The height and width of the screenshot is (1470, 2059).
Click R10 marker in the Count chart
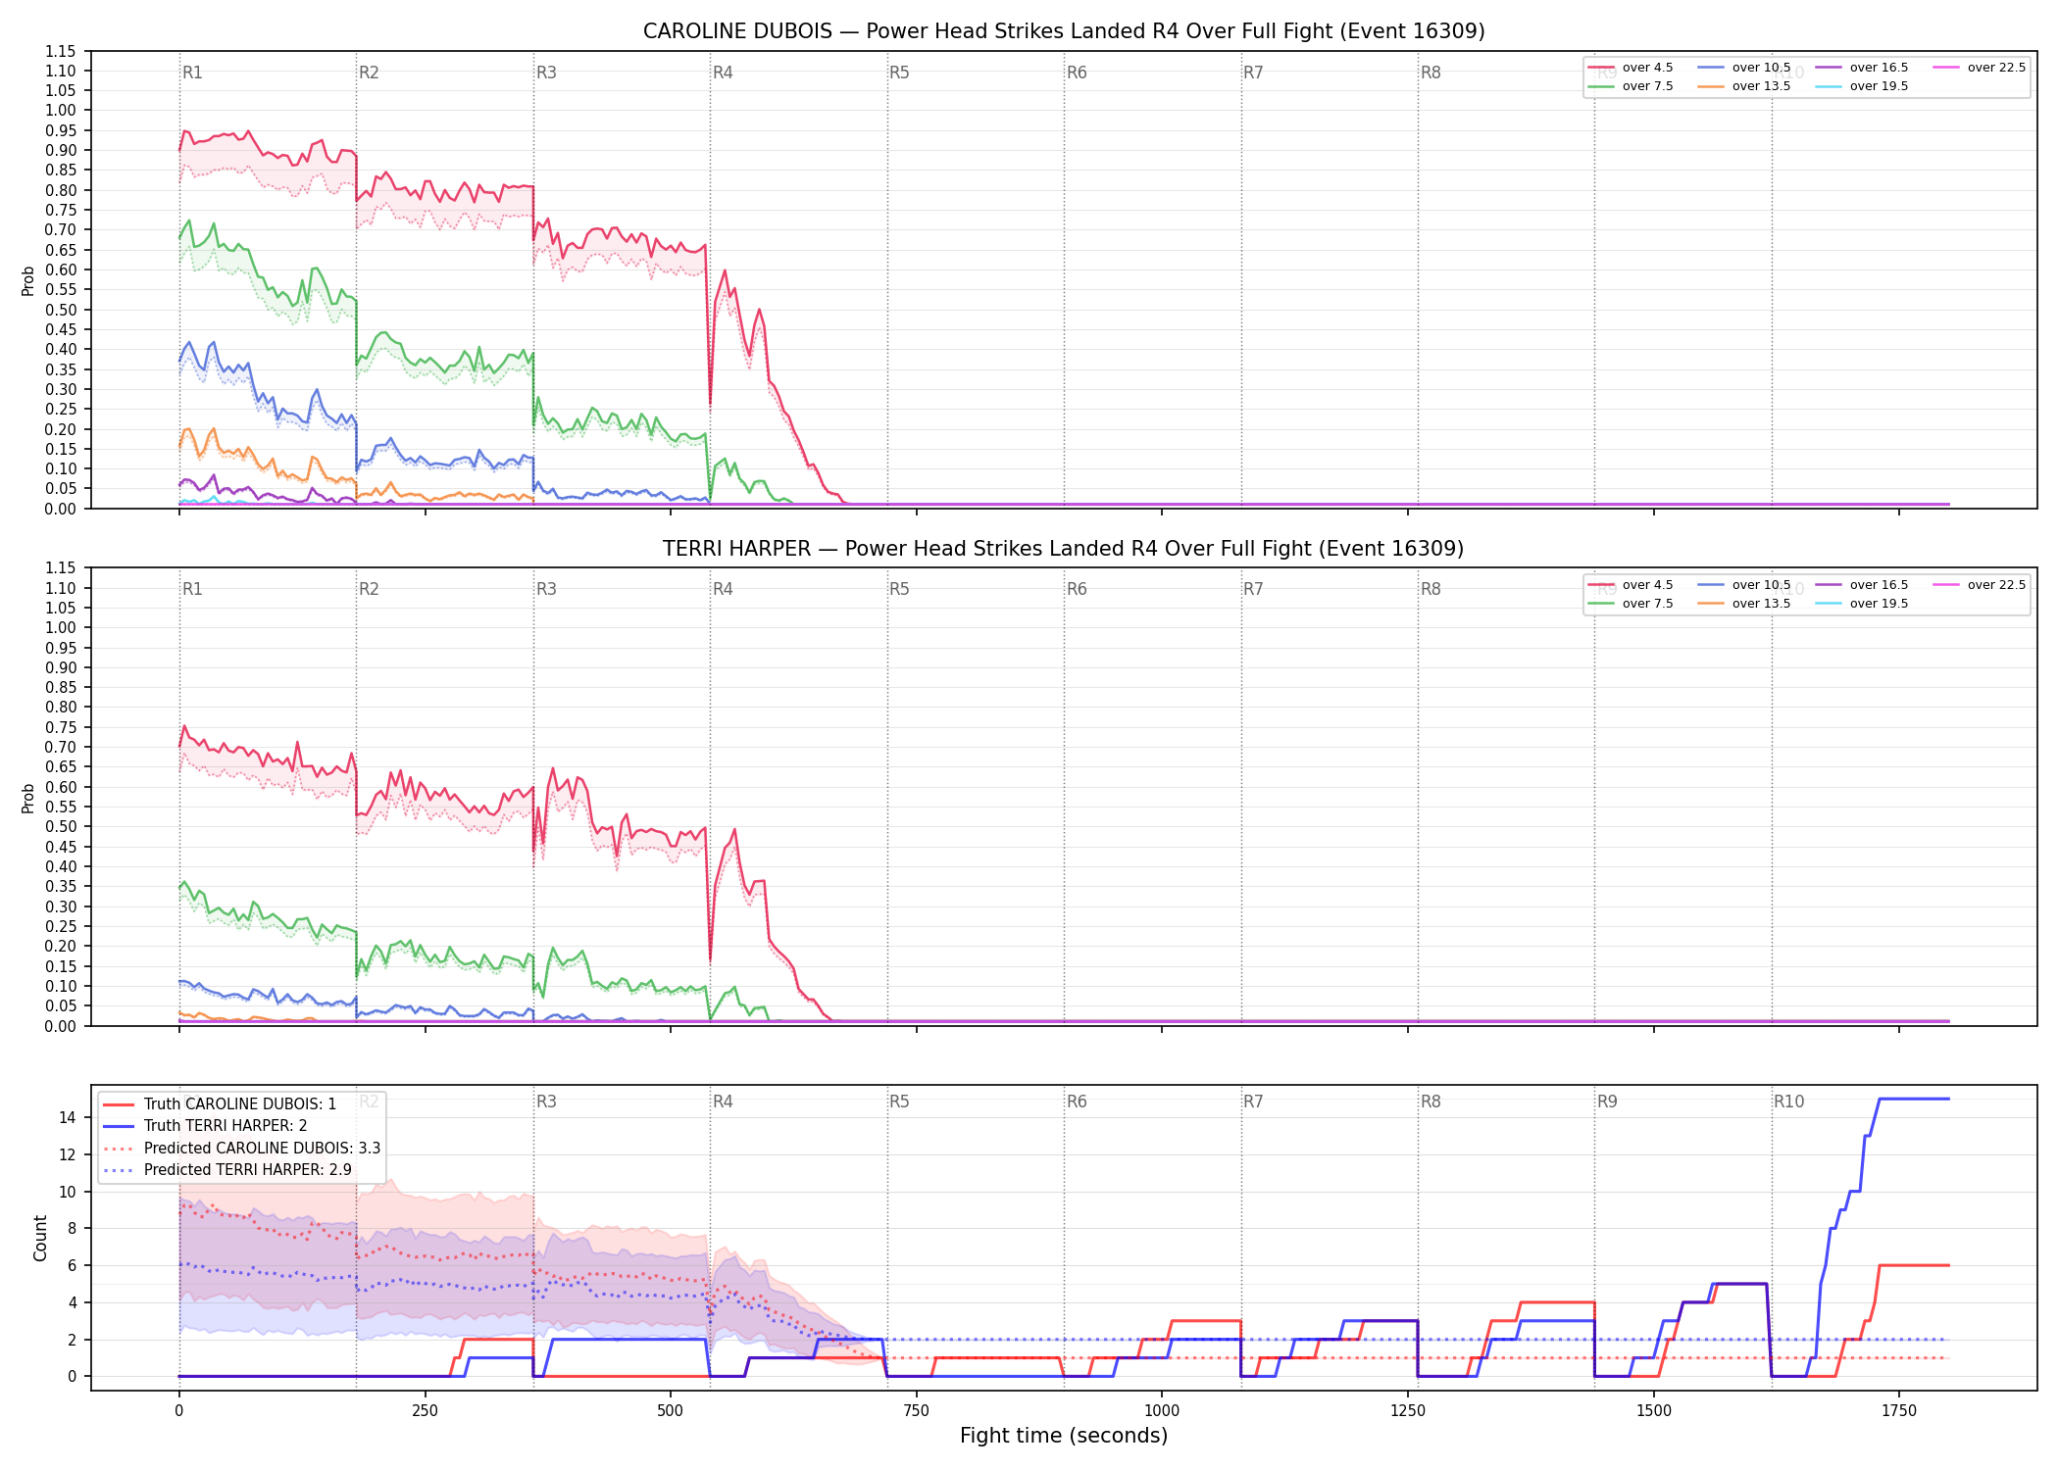[1788, 1102]
